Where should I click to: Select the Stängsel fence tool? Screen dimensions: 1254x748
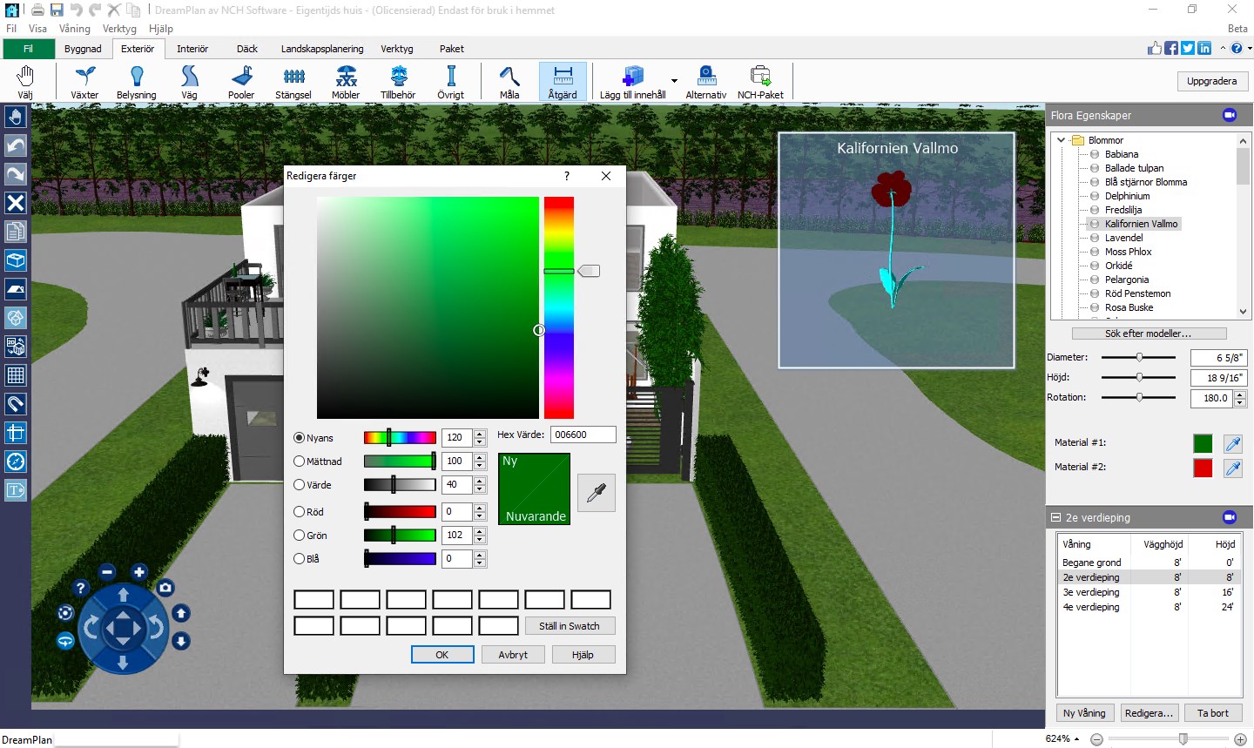293,81
